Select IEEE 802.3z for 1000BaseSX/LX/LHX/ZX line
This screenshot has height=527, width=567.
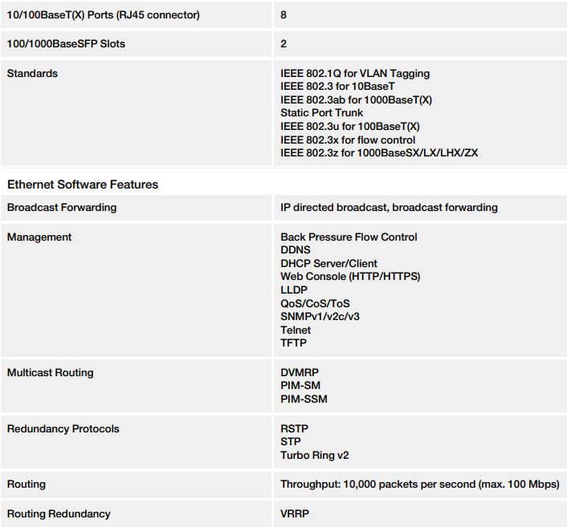(x=379, y=152)
